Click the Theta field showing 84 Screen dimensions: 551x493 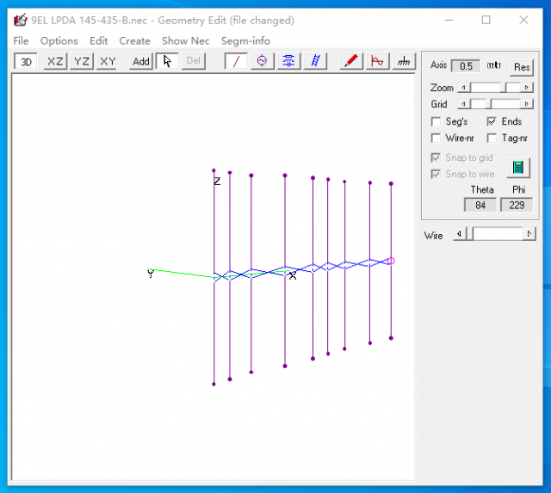pyautogui.click(x=480, y=205)
